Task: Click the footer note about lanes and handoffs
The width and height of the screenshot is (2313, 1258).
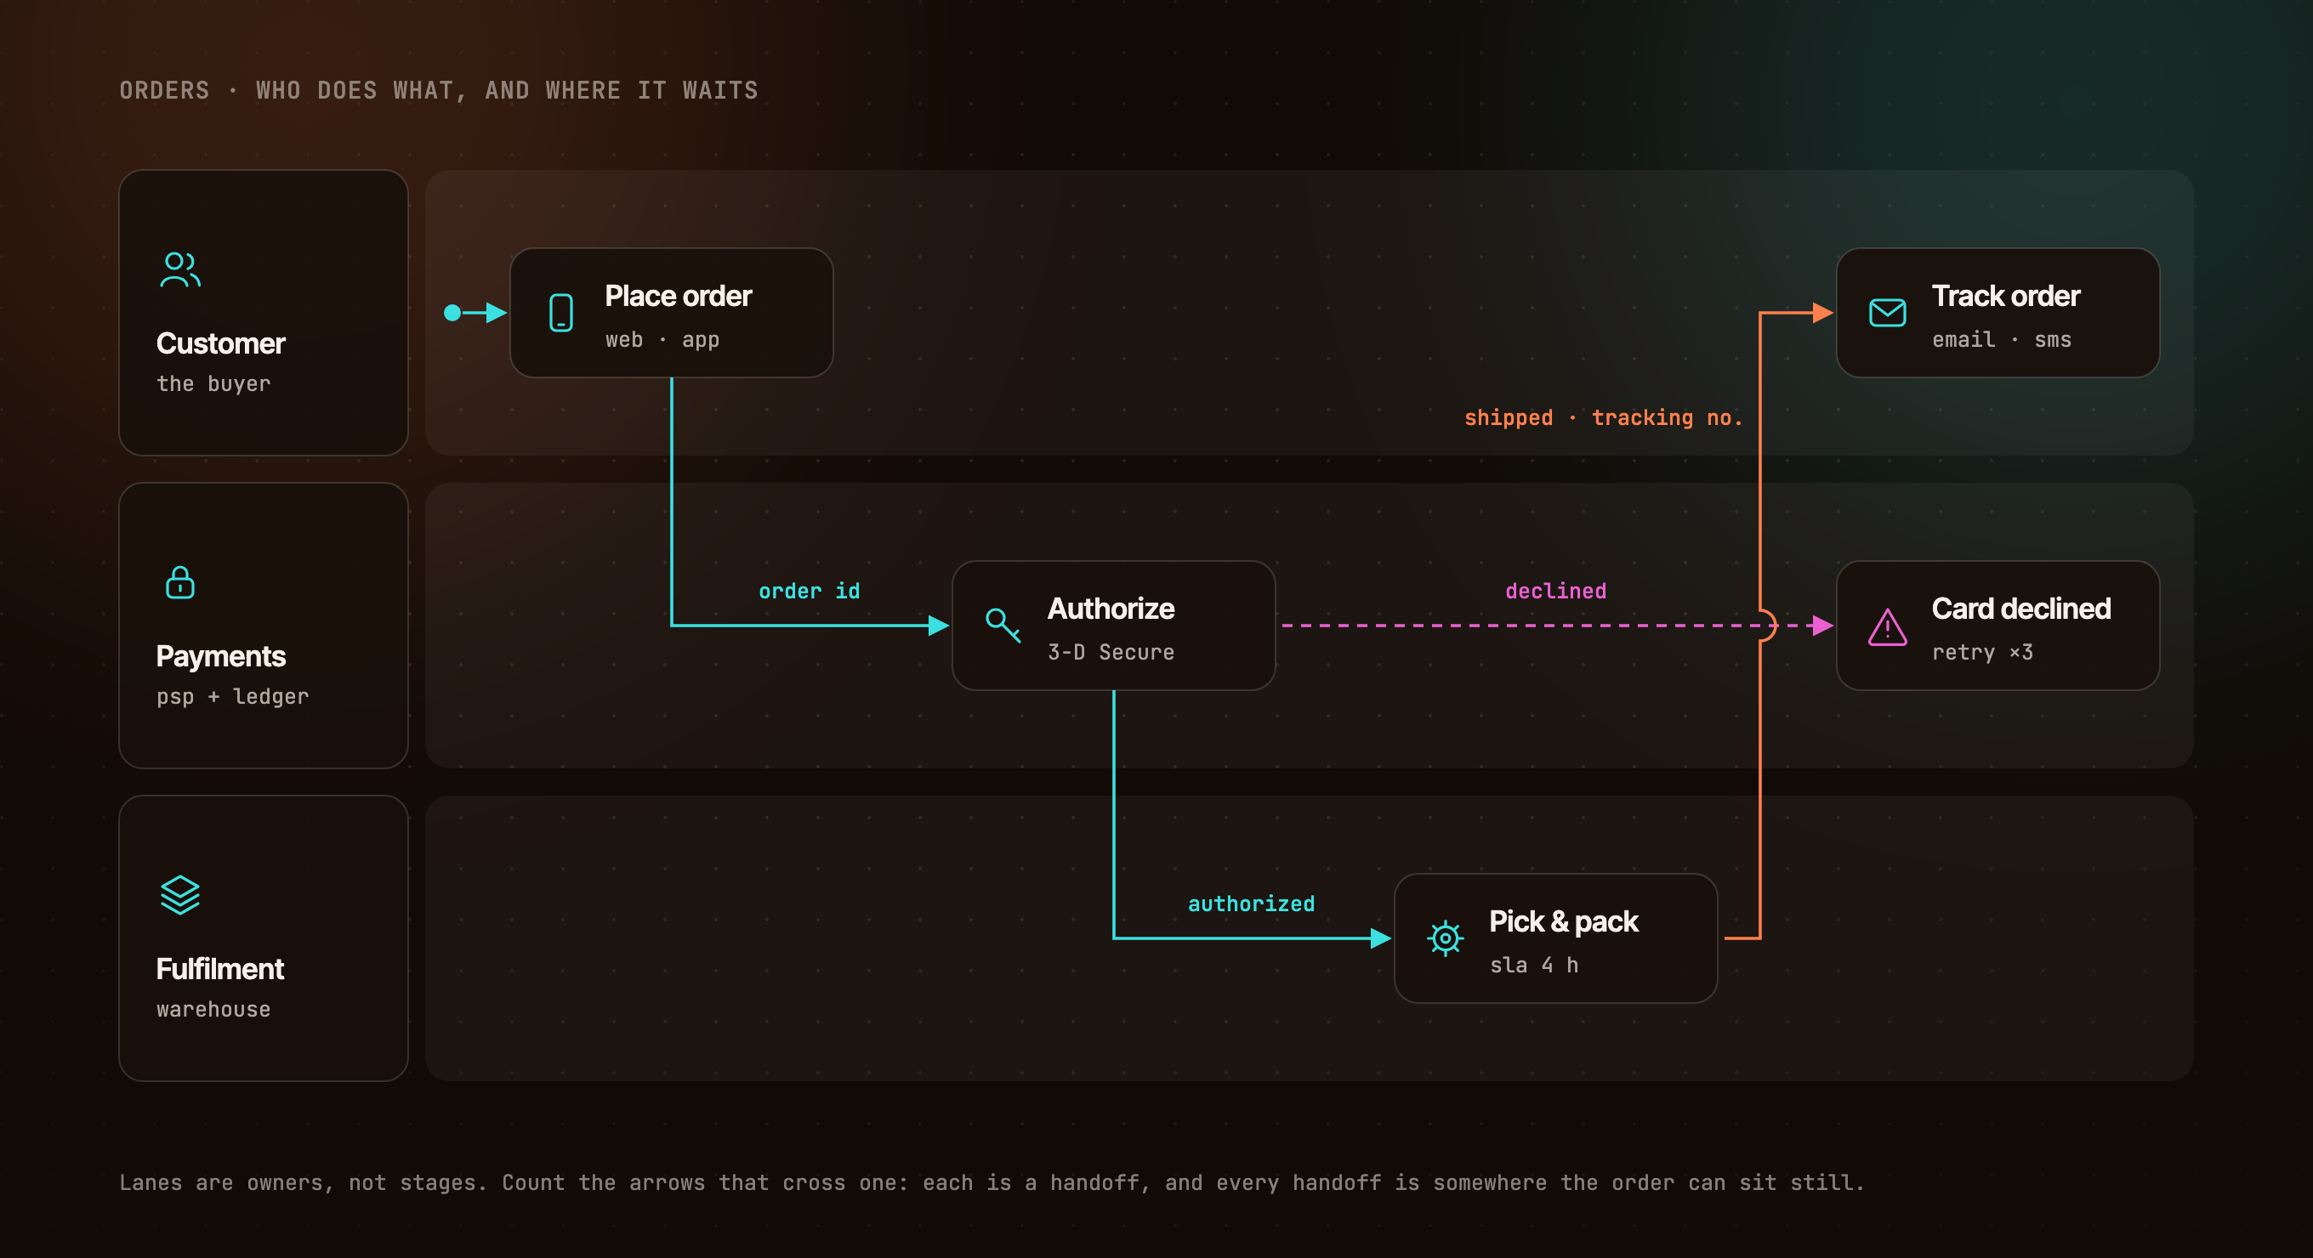Action: pyautogui.click(x=992, y=1182)
